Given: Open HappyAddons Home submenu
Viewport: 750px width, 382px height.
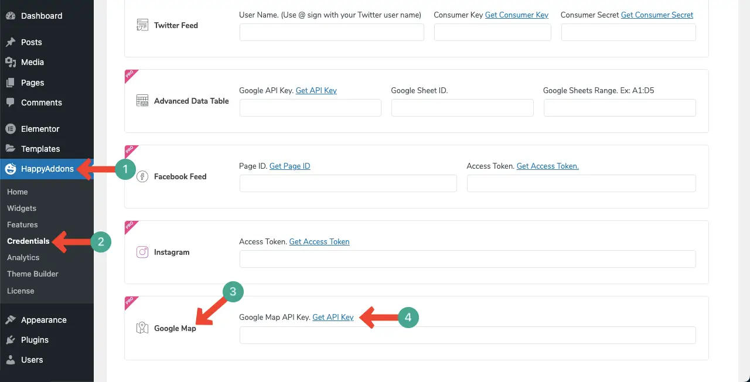Looking at the screenshot, I should (18, 192).
